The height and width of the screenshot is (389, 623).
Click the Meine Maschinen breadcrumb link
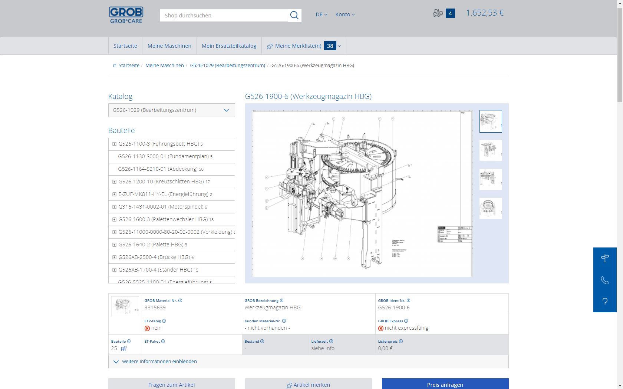click(x=165, y=66)
